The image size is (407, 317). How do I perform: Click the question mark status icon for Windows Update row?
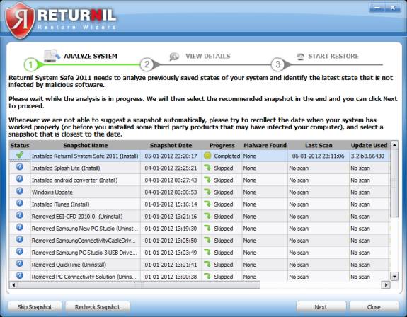20,191
